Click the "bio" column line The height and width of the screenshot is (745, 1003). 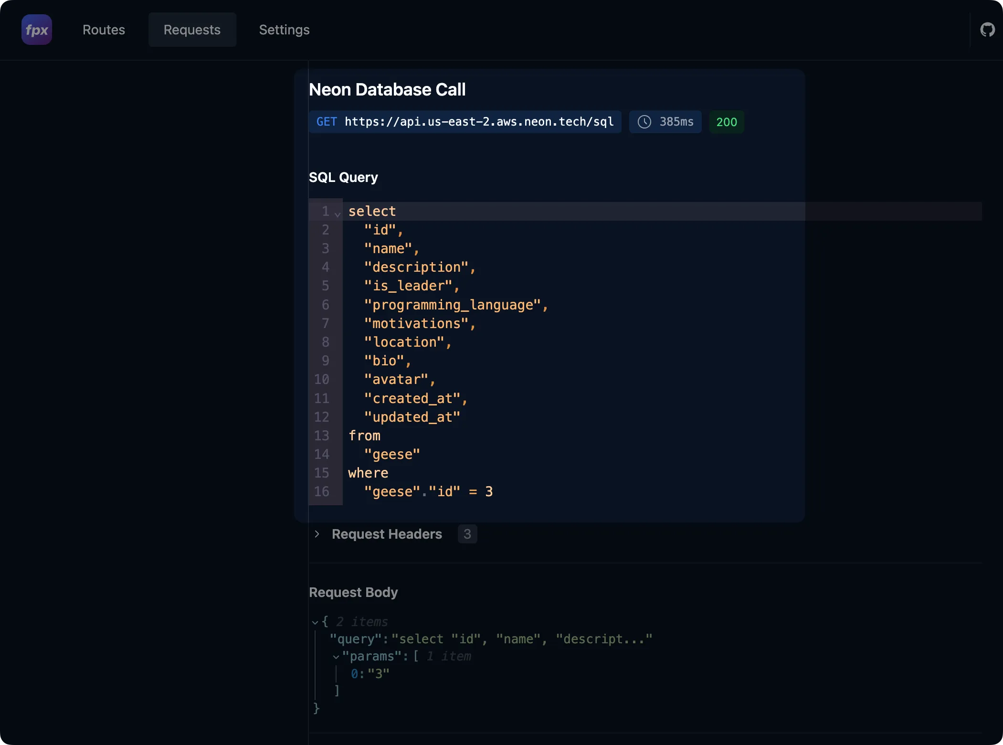[388, 361]
